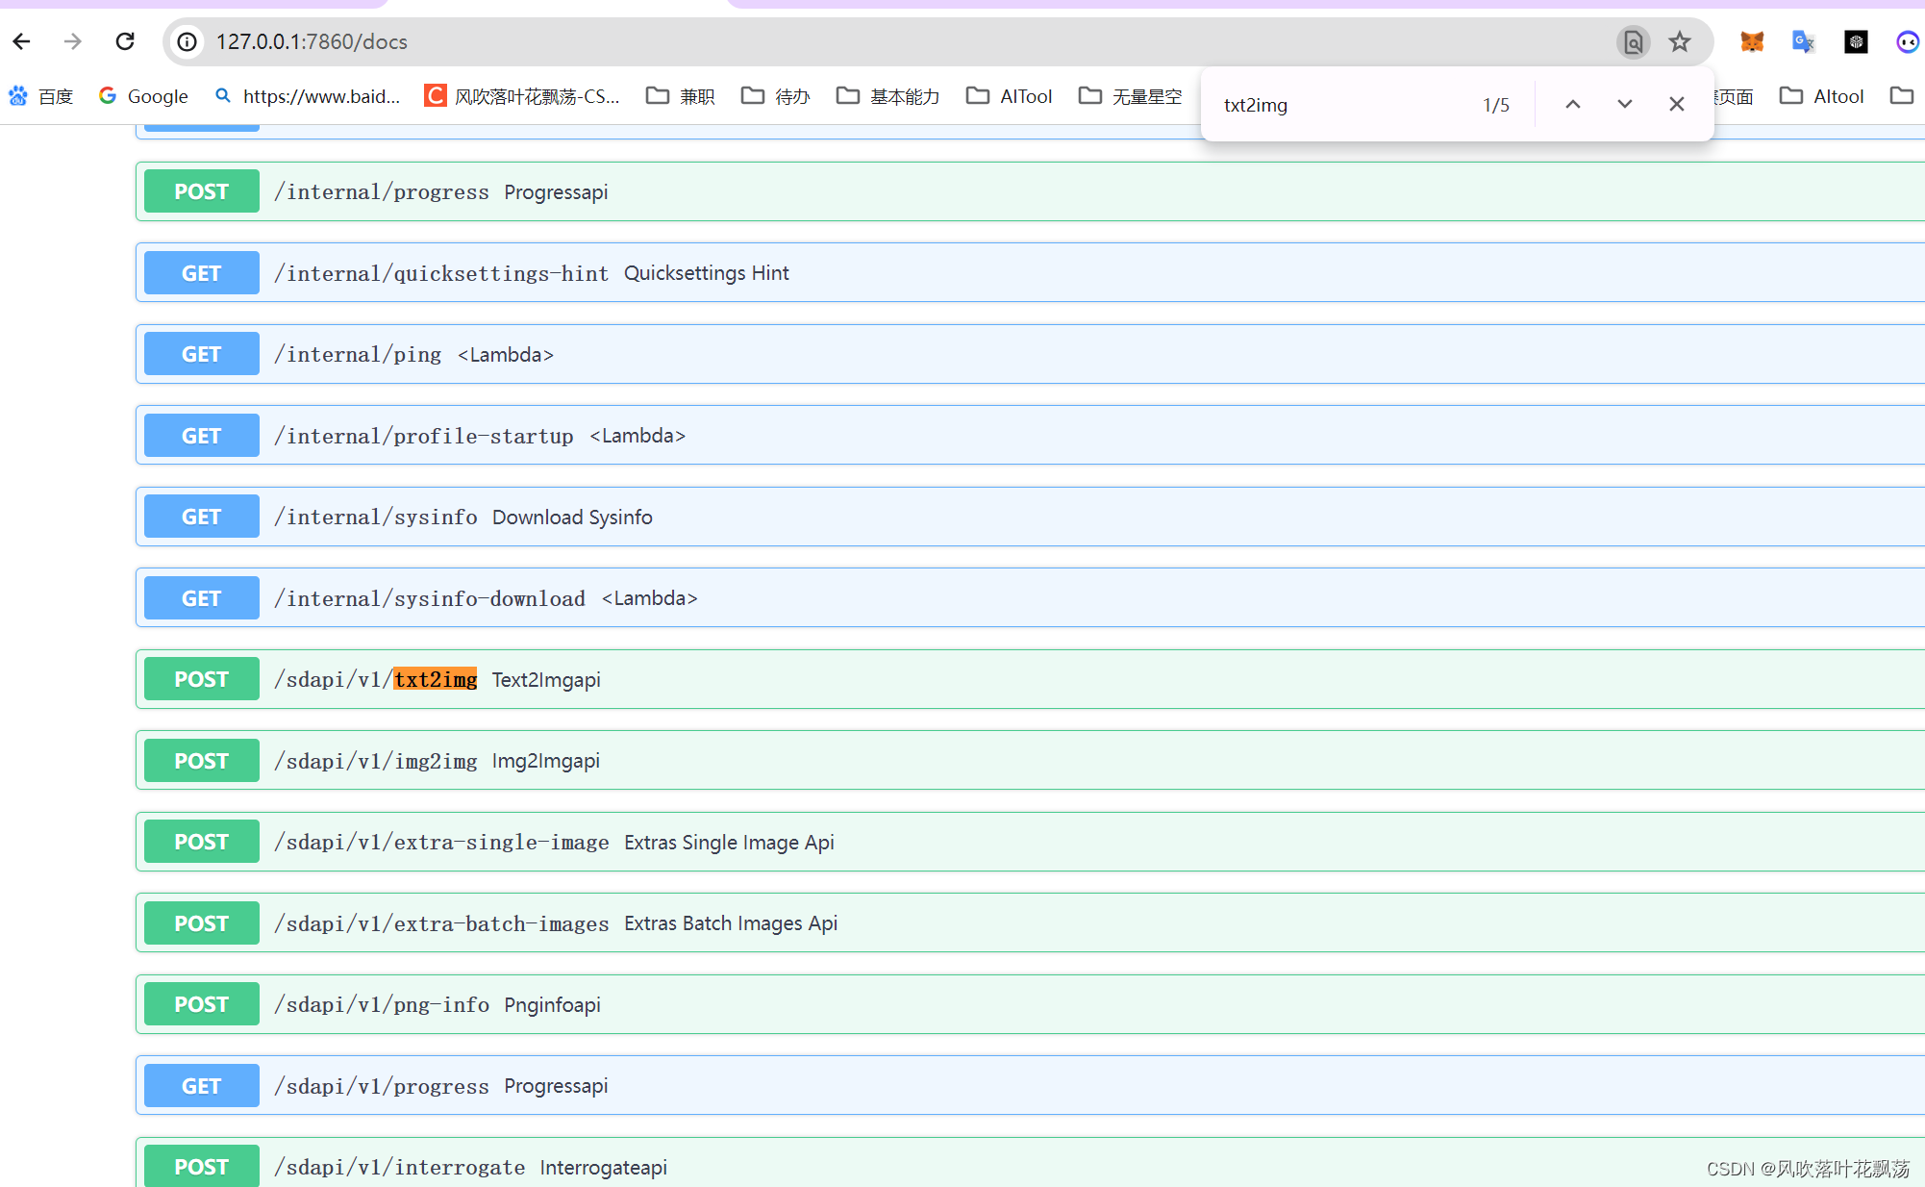Expand POST /sdapi/v1/extra-batch-images endpoint
Viewport: 1925px width, 1187px height.
click(x=1030, y=923)
